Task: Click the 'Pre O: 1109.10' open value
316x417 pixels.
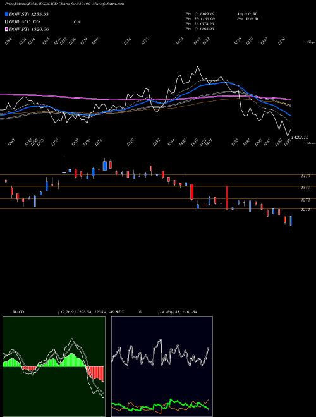Action: pyautogui.click(x=200, y=14)
